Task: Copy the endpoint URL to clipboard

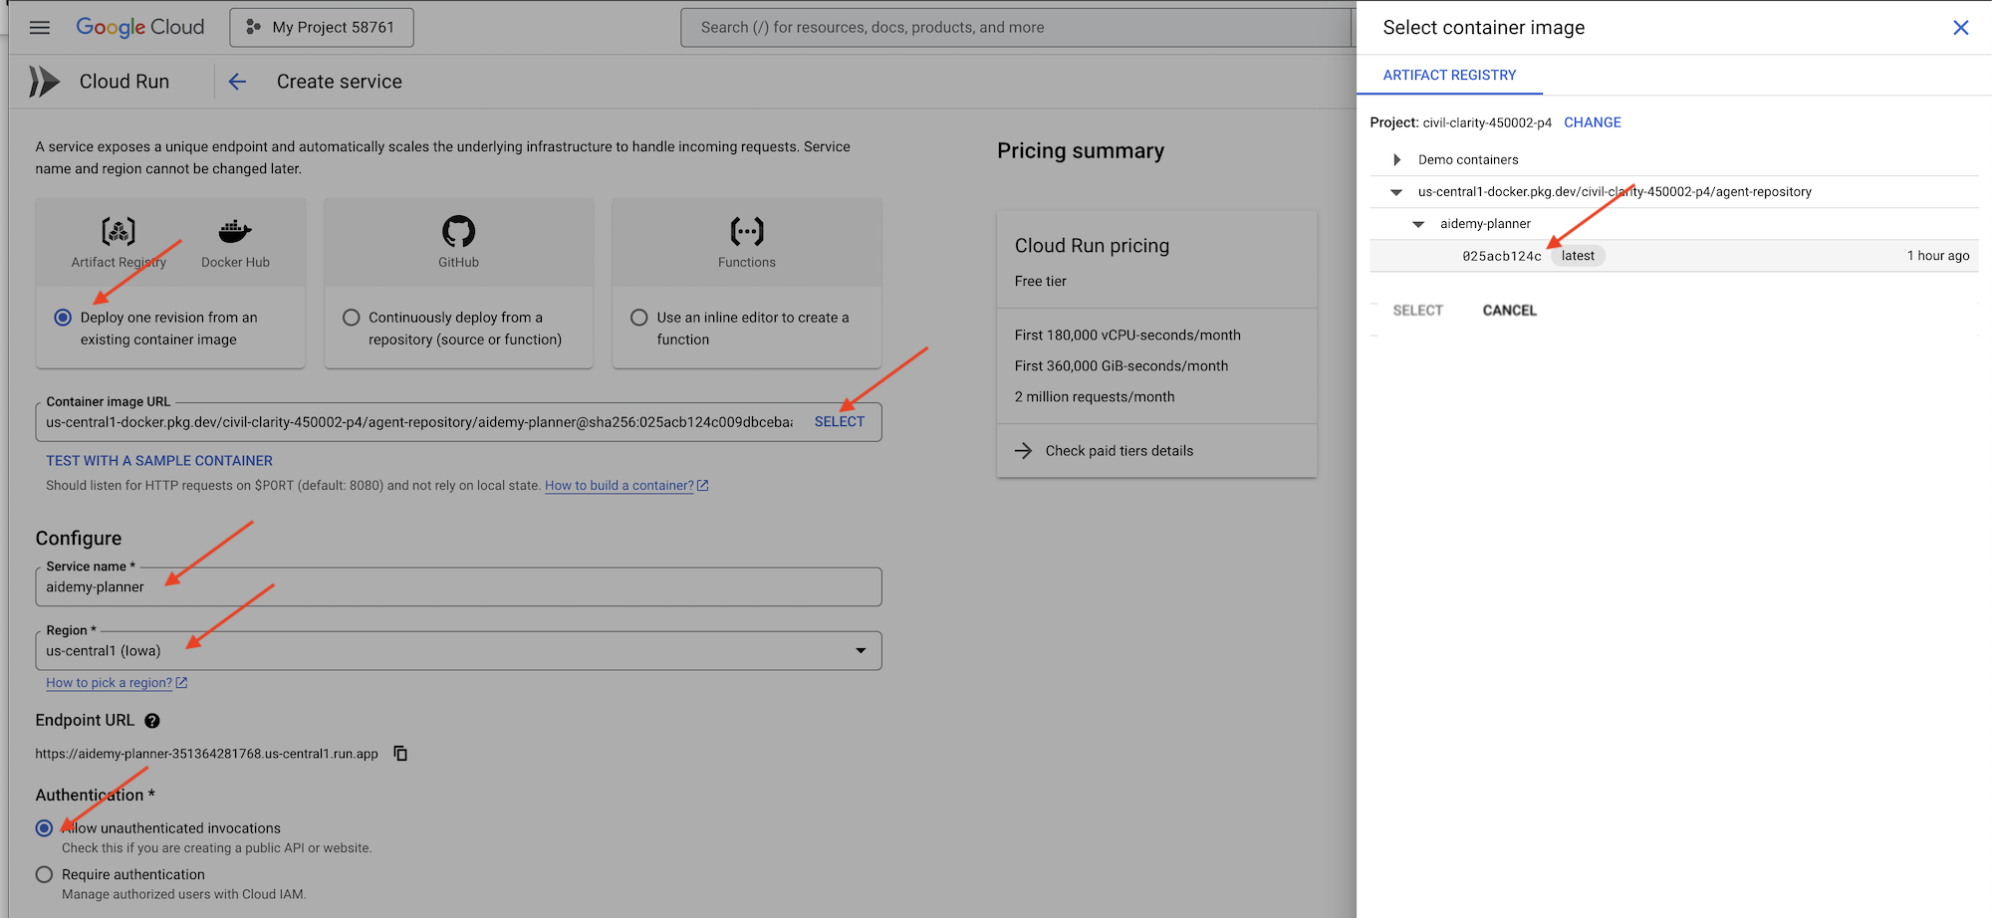Action: (x=400, y=754)
